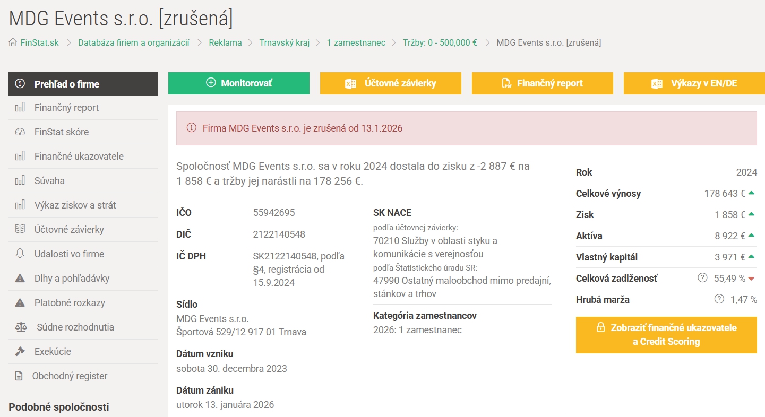
Task: Click the Excel icon on the Výkazy v EN/DE button
Action: tap(657, 83)
